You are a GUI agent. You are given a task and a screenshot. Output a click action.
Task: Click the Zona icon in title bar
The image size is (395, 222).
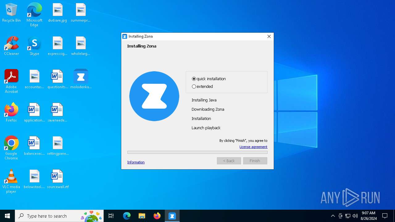(x=125, y=36)
